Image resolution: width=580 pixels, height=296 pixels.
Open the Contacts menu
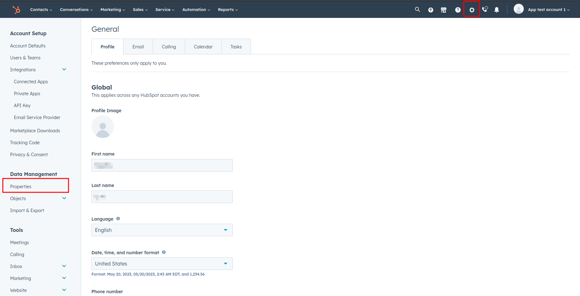pyautogui.click(x=41, y=10)
